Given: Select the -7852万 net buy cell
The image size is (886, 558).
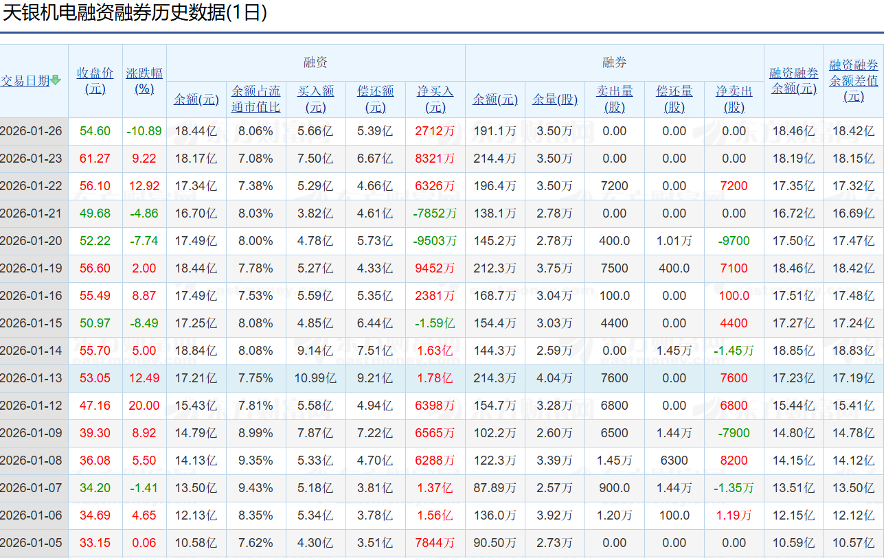Looking at the screenshot, I should point(435,213).
